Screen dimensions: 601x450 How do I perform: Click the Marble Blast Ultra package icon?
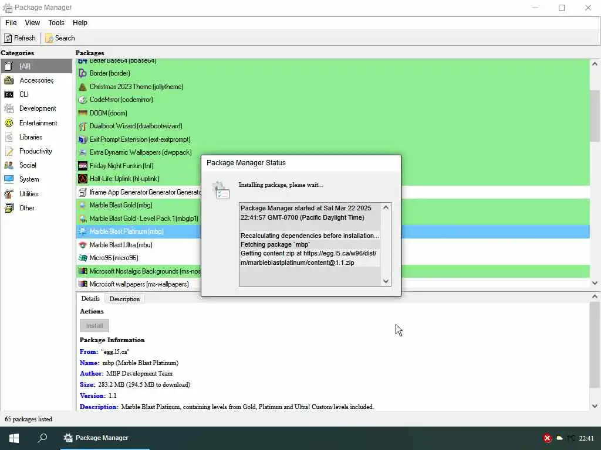click(82, 245)
